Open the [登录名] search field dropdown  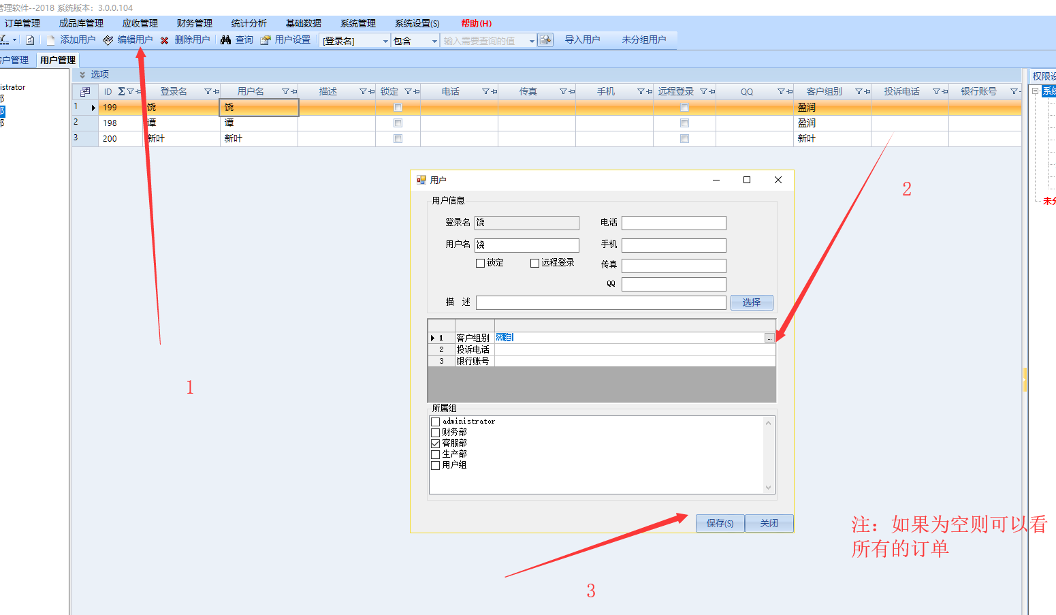[x=385, y=41]
